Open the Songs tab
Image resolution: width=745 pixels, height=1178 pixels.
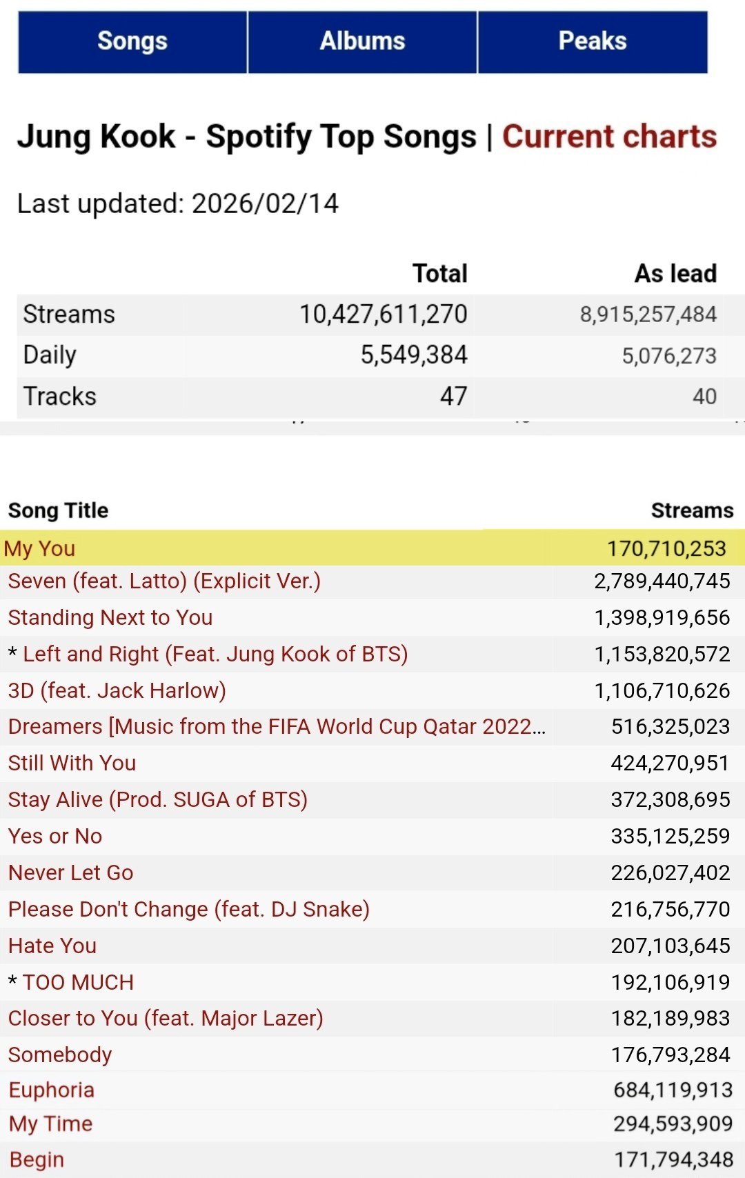[132, 41]
